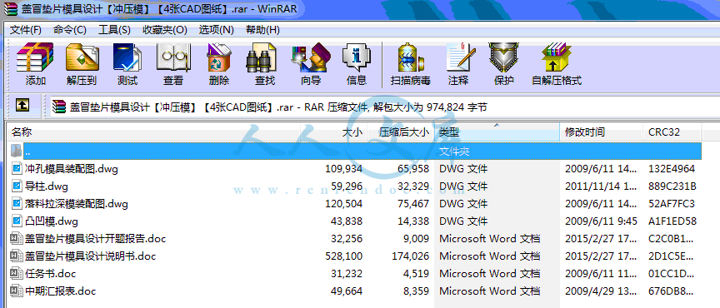720x308 pixels.
Task: Open the 选项(N) menu
Action: click(217, 30)
